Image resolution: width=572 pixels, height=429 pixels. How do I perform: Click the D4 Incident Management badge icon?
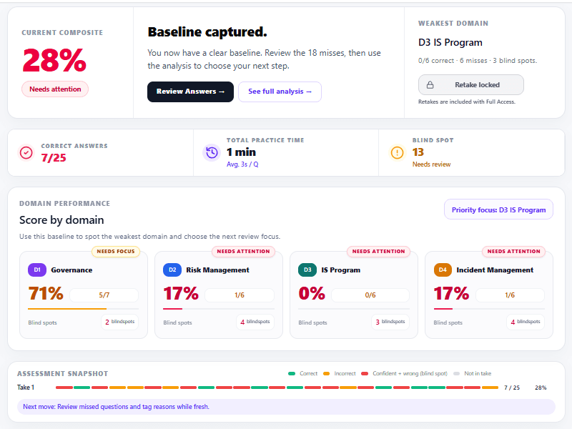[443, 270]
